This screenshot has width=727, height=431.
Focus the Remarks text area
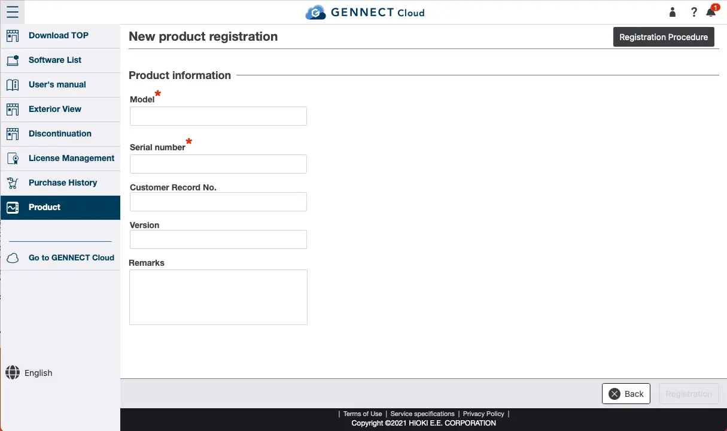coord(218,297)
